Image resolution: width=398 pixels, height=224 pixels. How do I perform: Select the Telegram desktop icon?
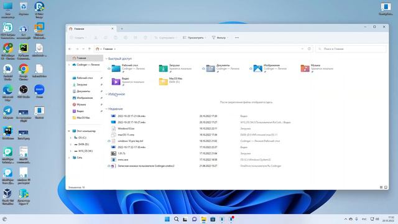[8, 113]
